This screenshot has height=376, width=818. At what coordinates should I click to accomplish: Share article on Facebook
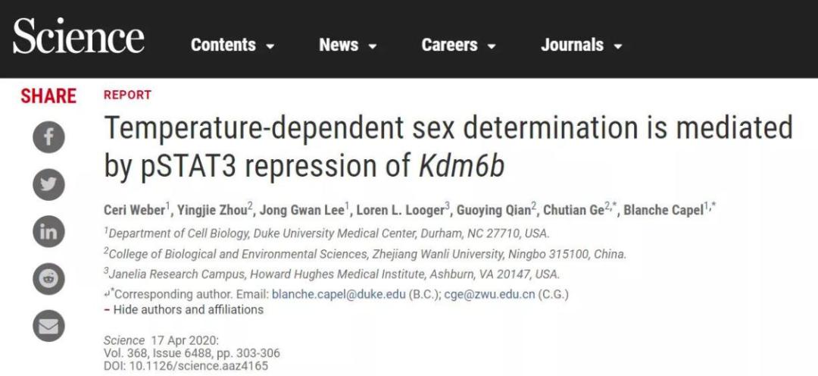pyautogui.click(x=48, y=137)
